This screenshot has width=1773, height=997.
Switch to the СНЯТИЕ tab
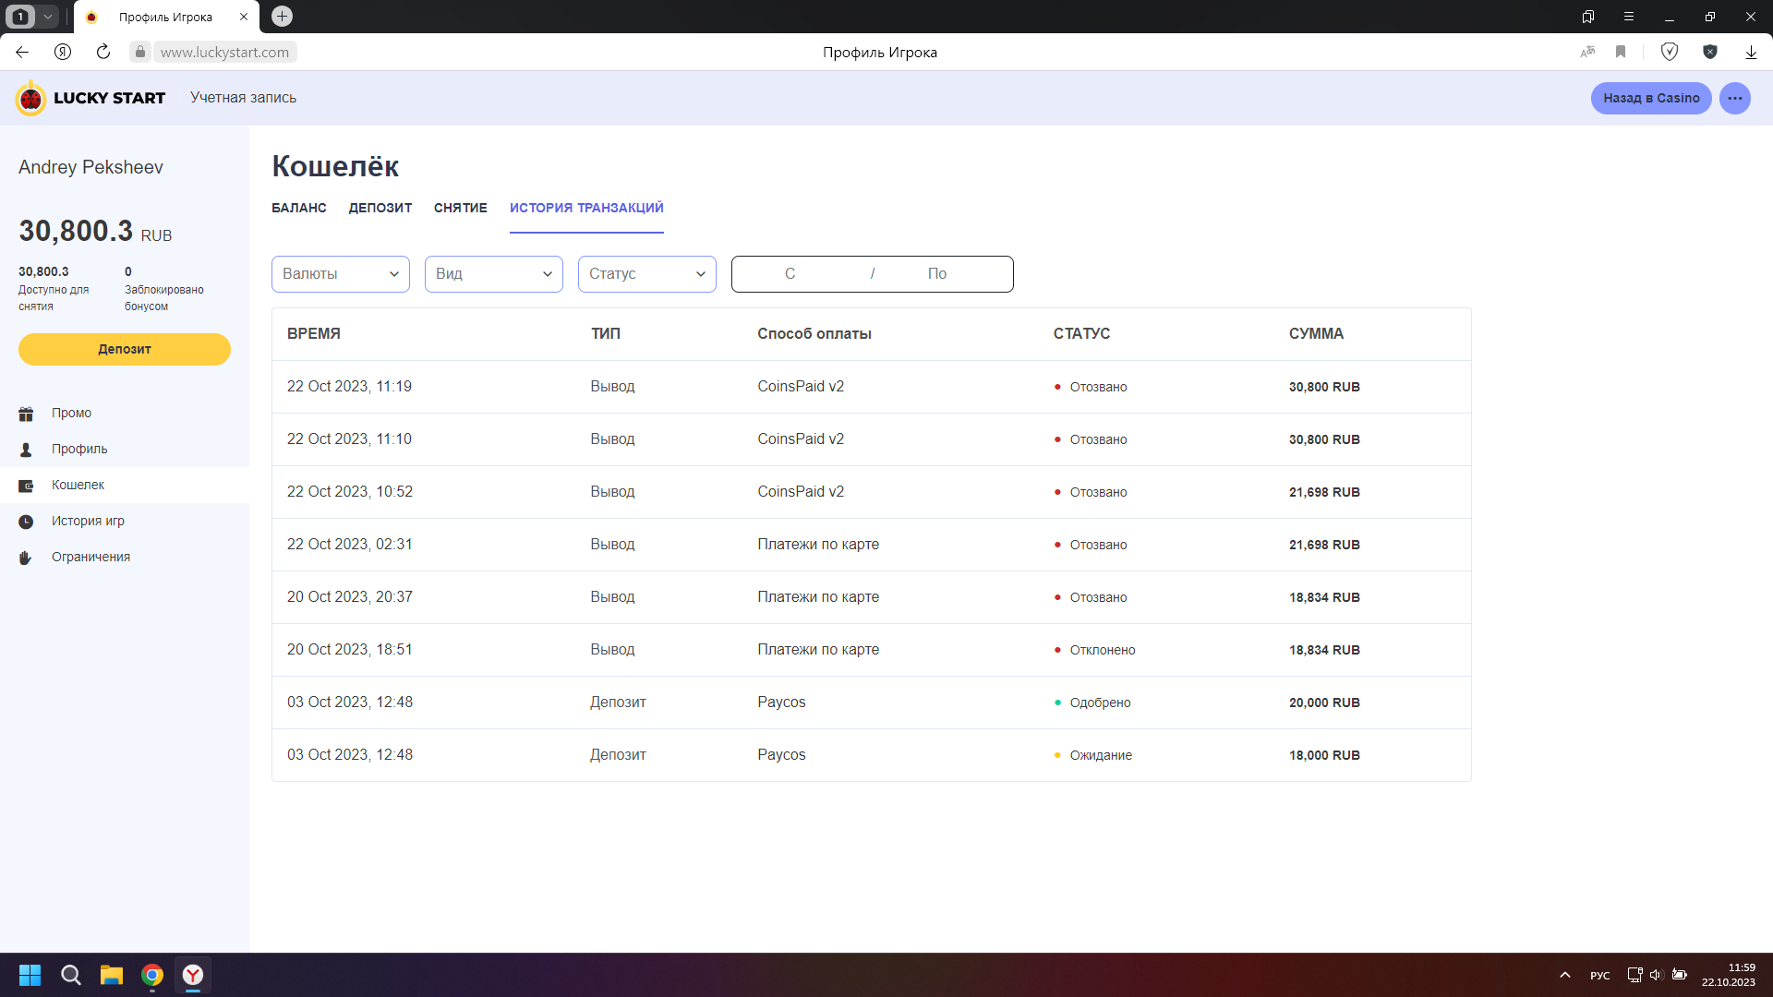(x=460, y=208)
